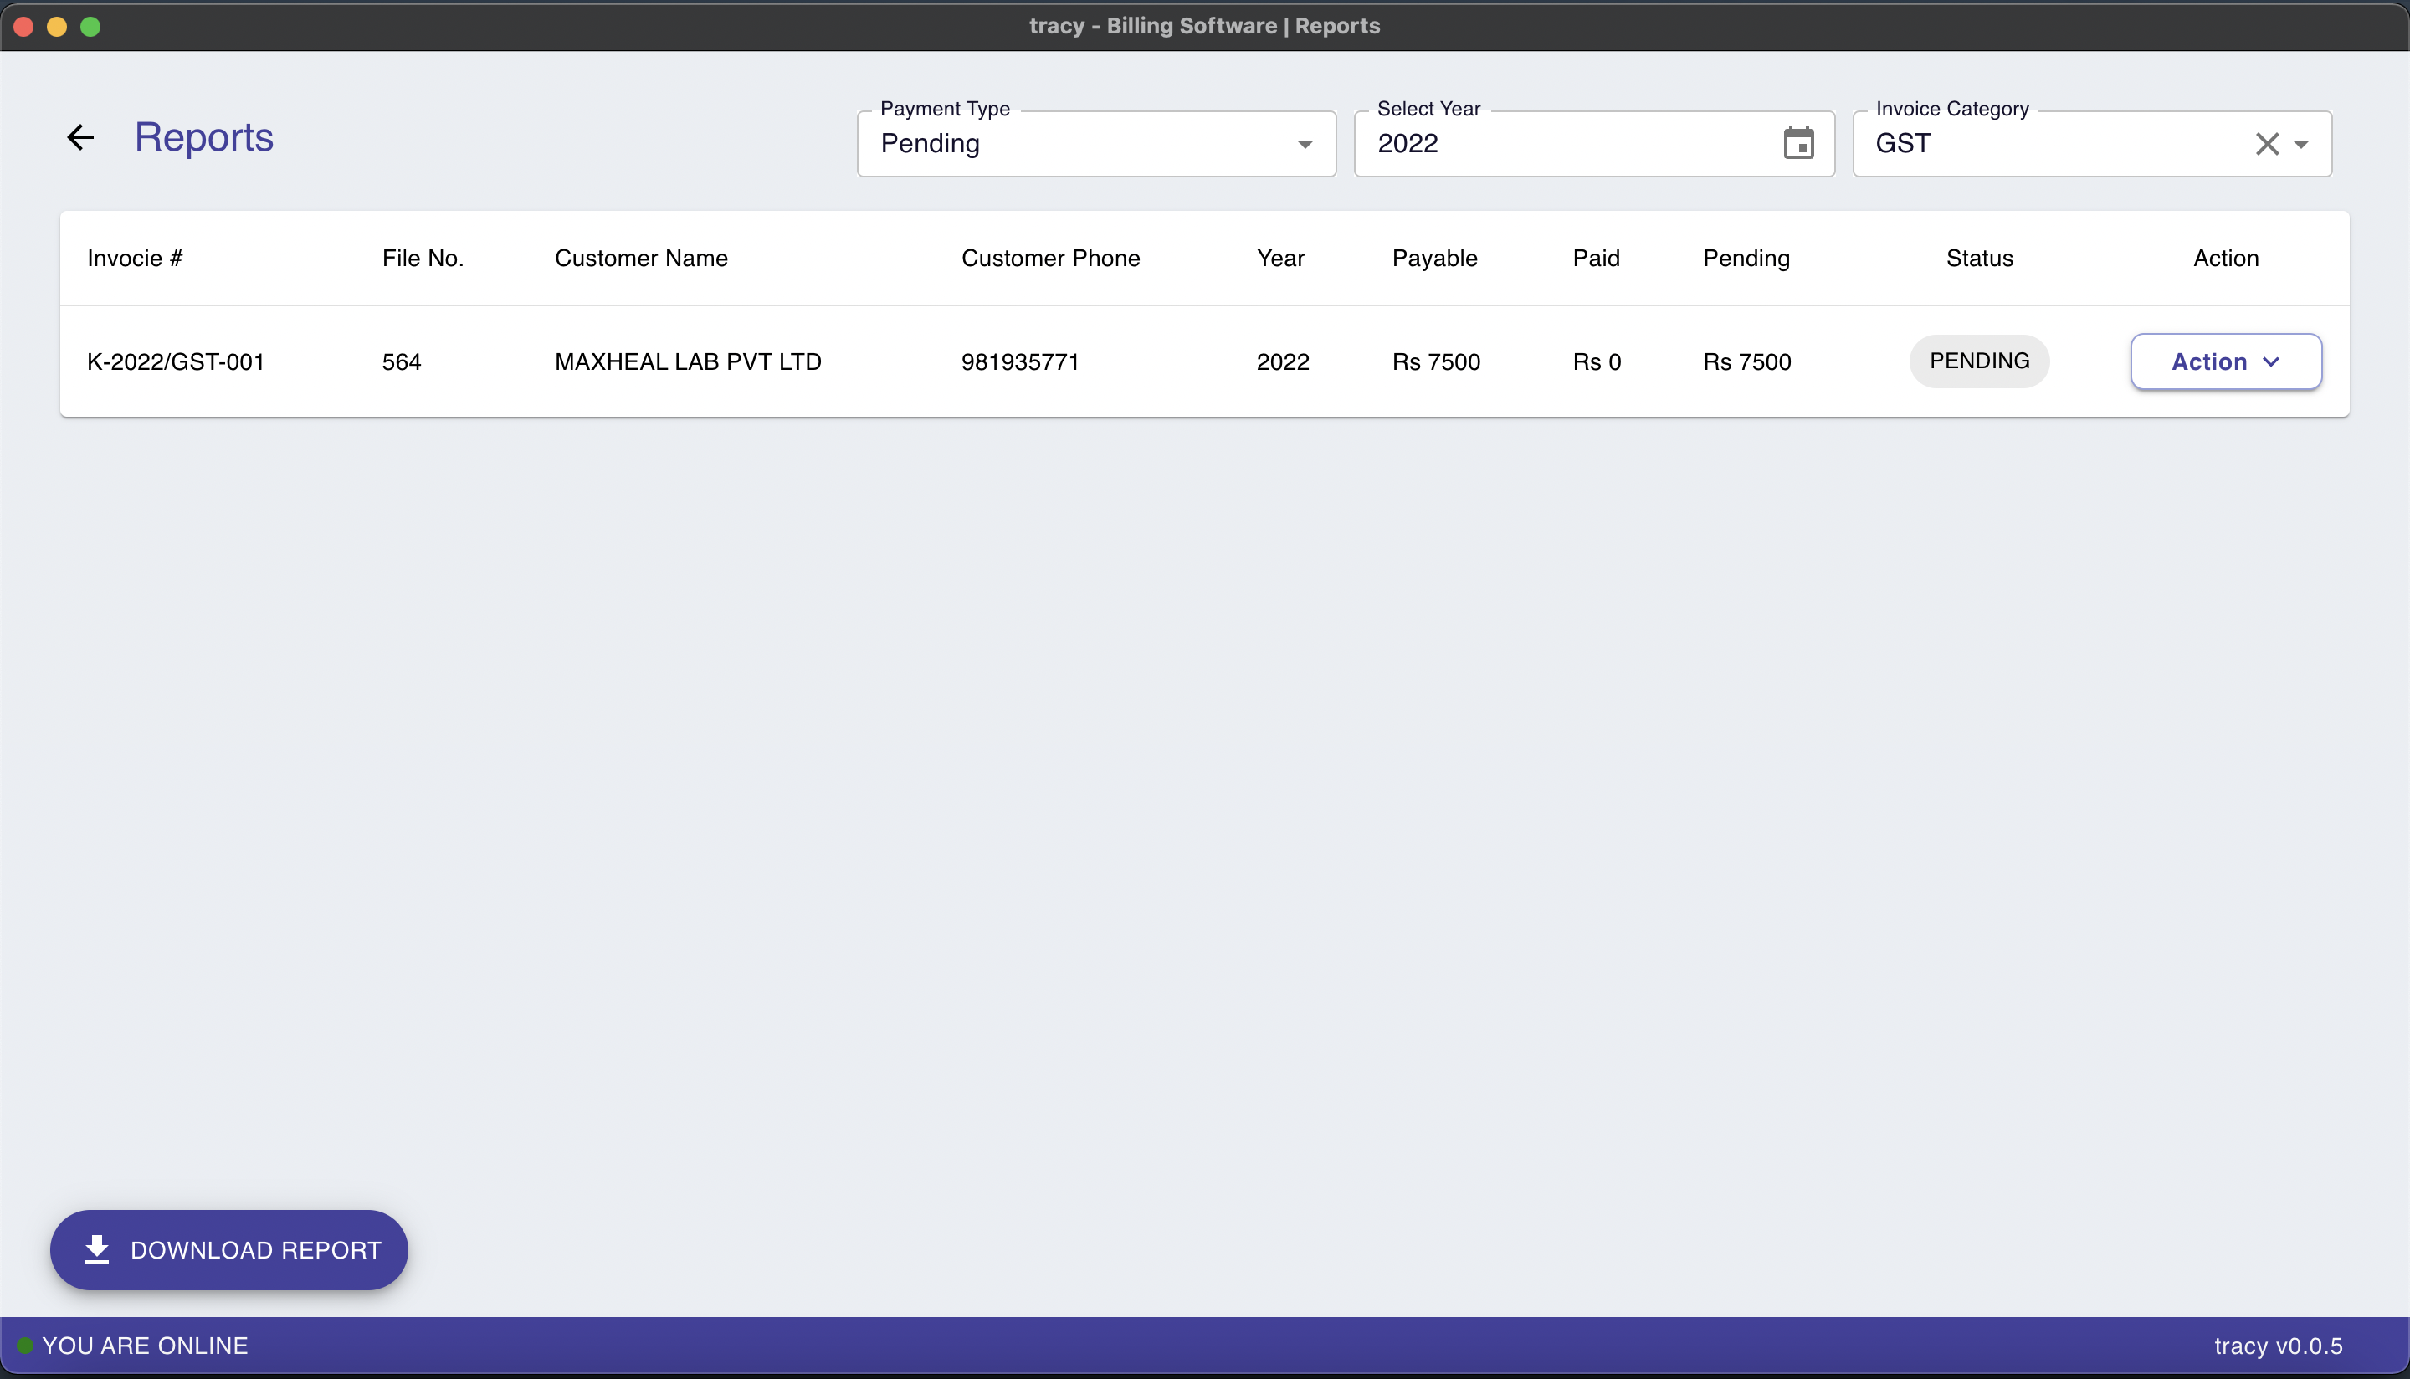Screen dimensions: 2410x1379
Task: Click the Reports page heading
Action: 203,138
